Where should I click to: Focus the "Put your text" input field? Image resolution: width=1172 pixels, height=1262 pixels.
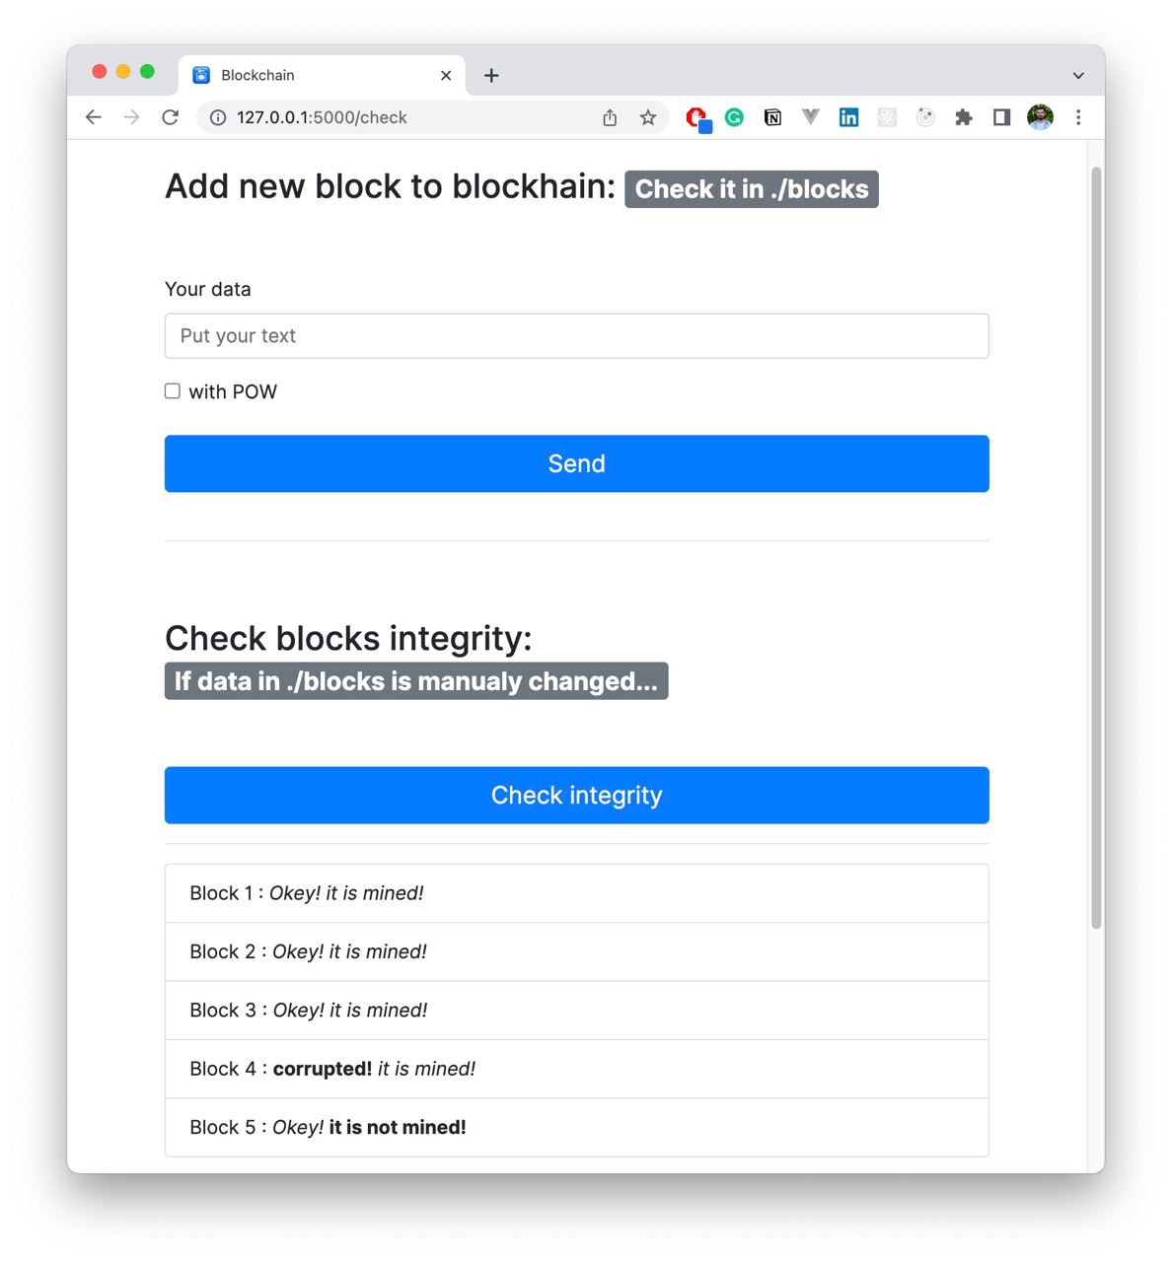(x=577, y=336)
